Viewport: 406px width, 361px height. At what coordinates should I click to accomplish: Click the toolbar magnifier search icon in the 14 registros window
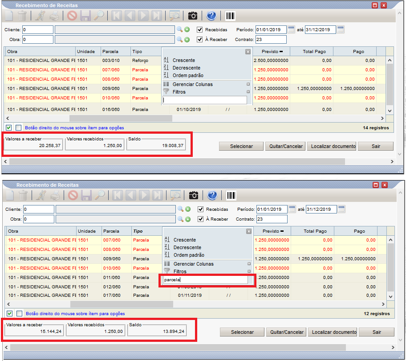click(99, 16)
